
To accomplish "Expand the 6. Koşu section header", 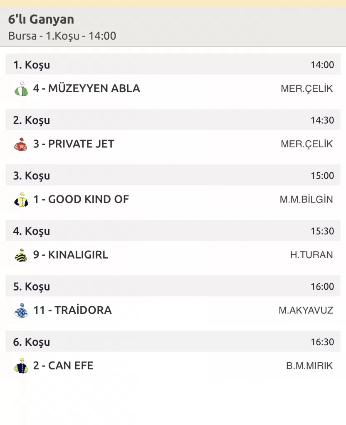I will (32, 342).
